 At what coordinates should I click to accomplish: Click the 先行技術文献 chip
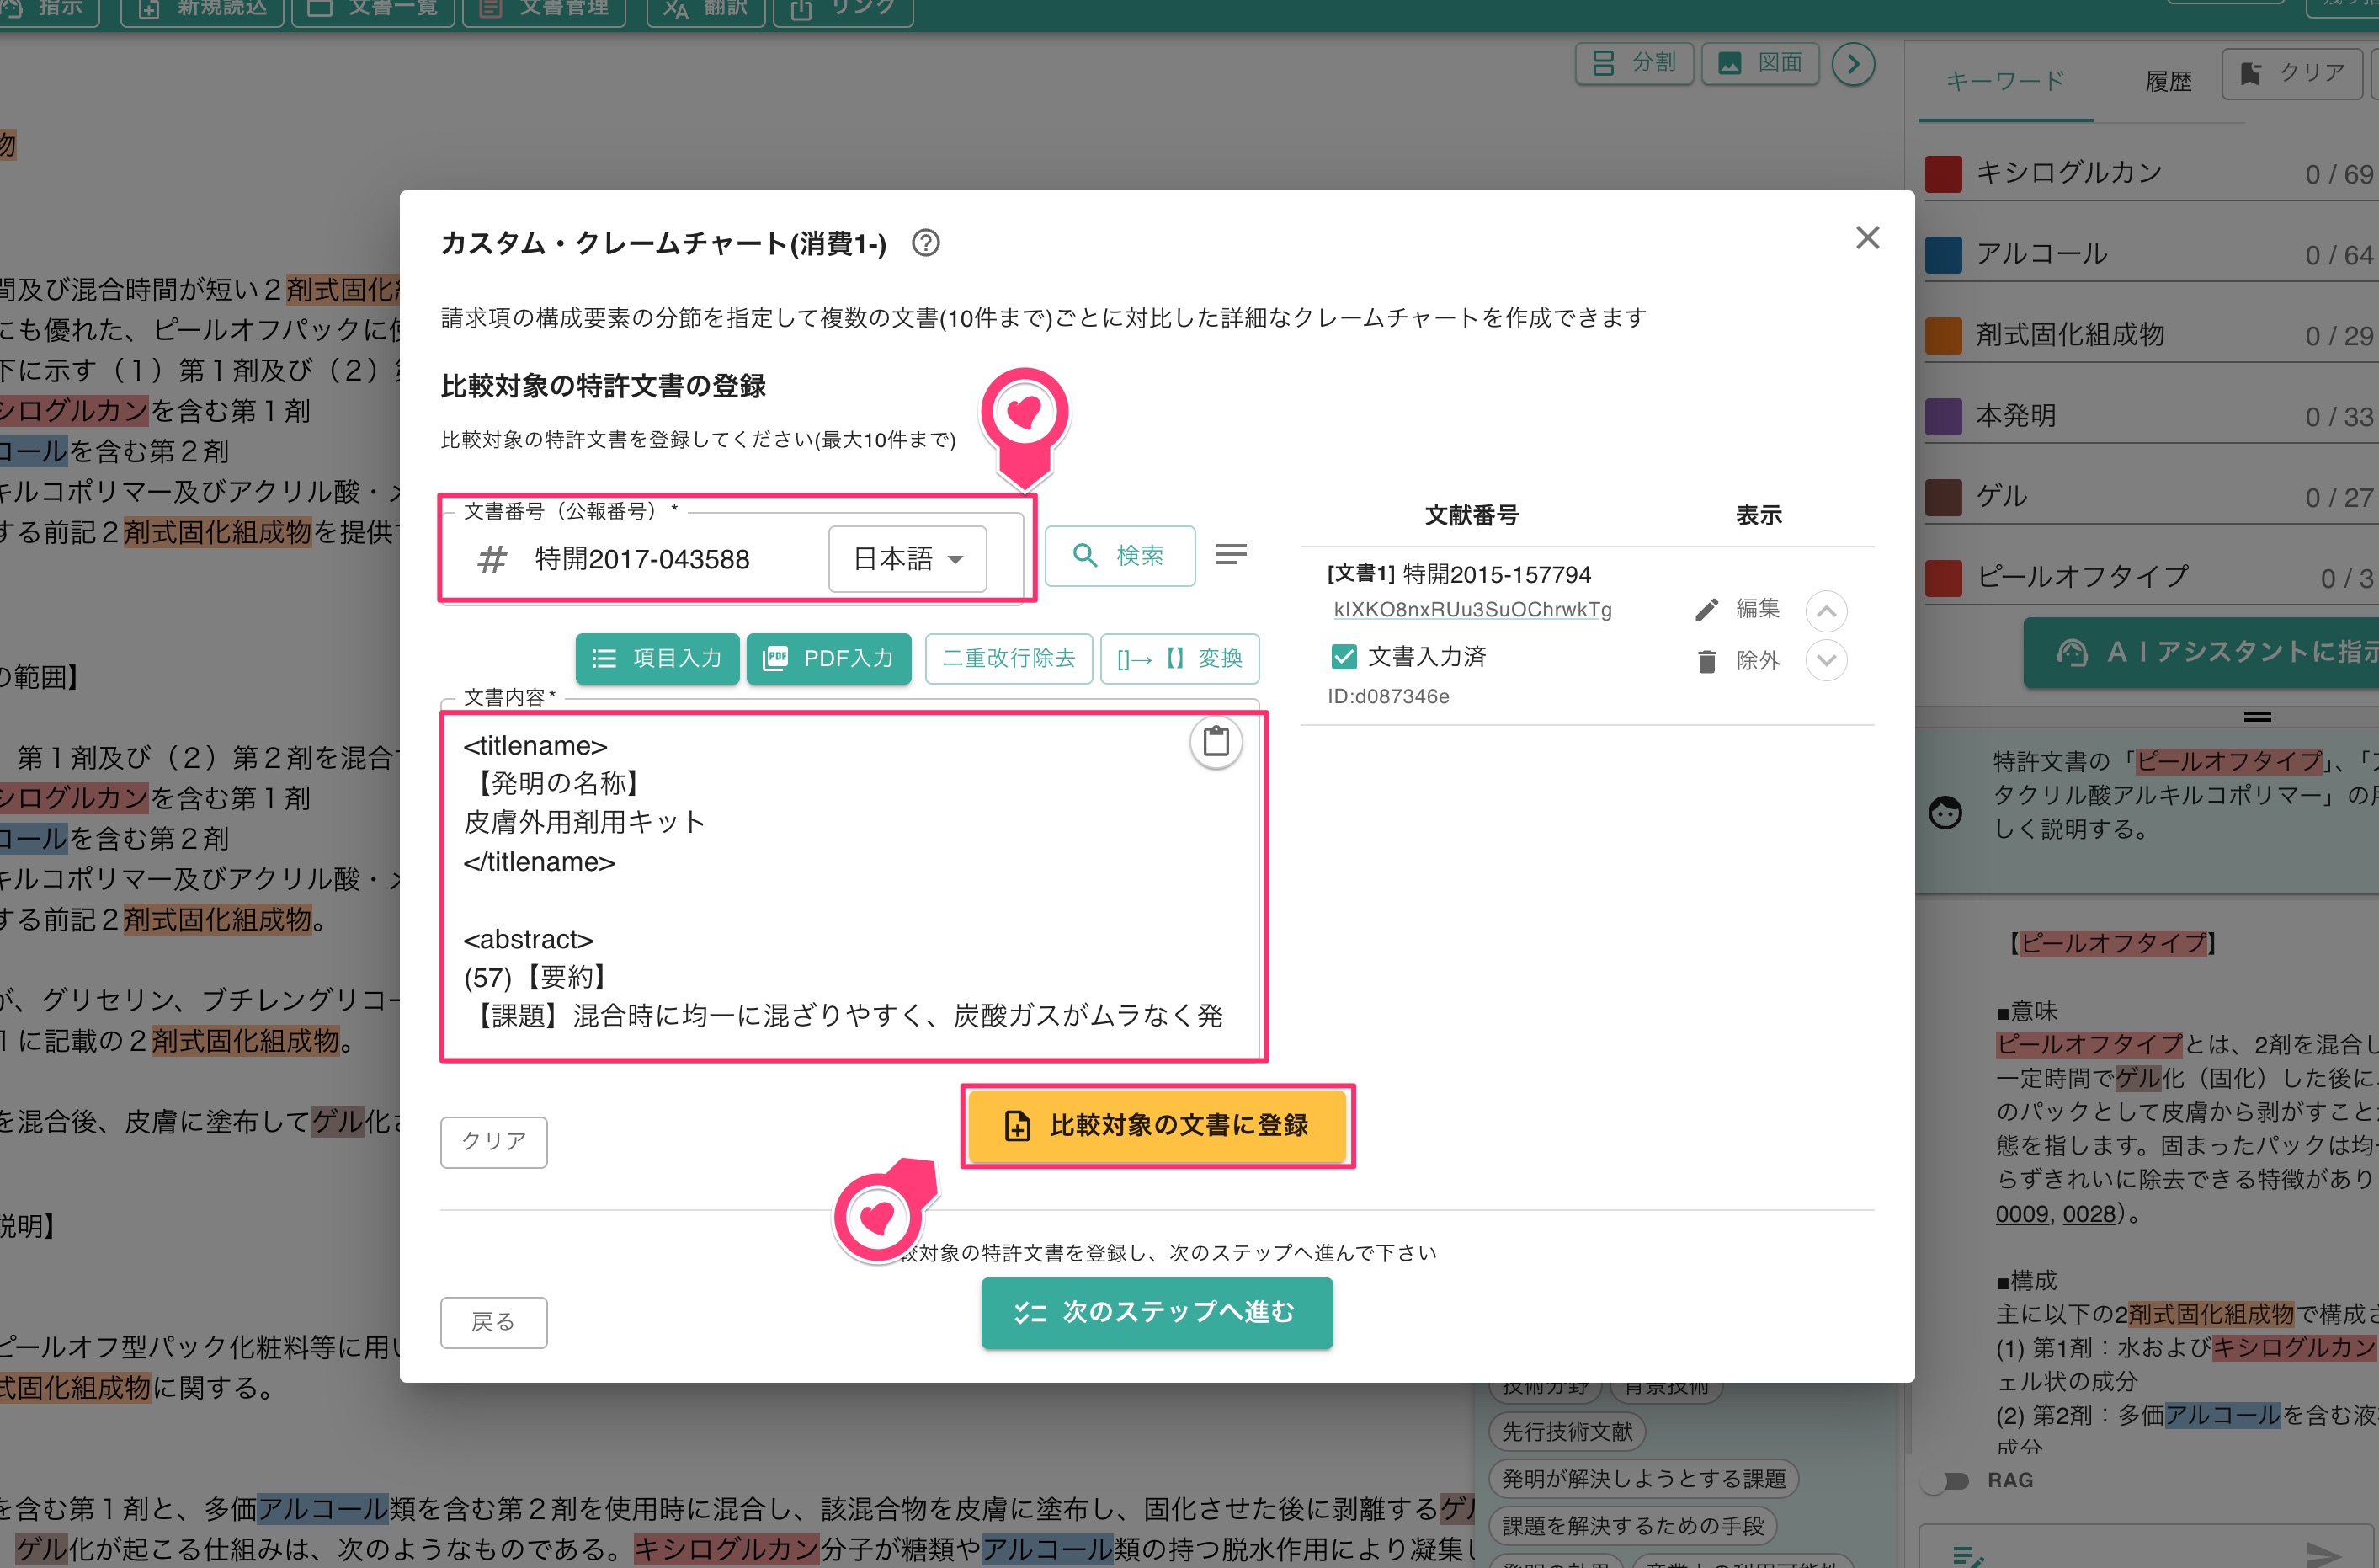click(1567, 1432)
